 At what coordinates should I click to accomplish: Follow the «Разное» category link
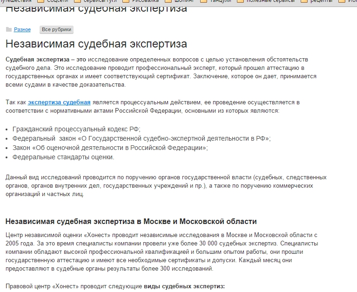point(22,30)
